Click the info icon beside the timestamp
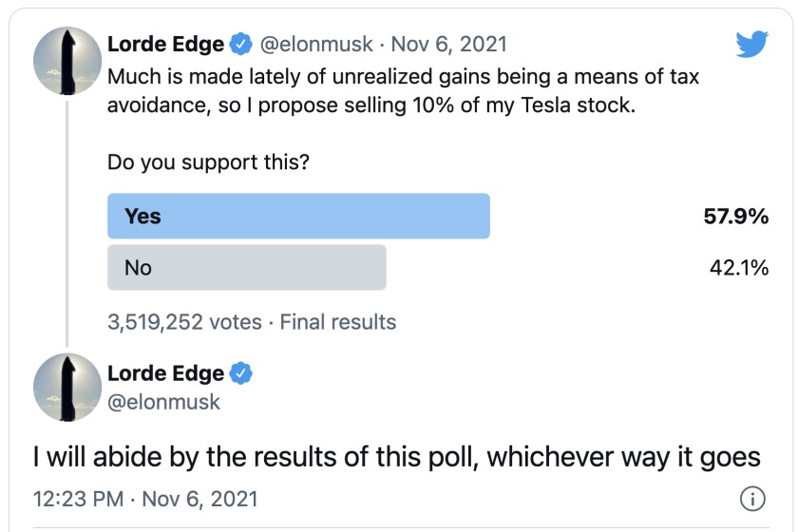The image size is (798, 532). [751, 498]
